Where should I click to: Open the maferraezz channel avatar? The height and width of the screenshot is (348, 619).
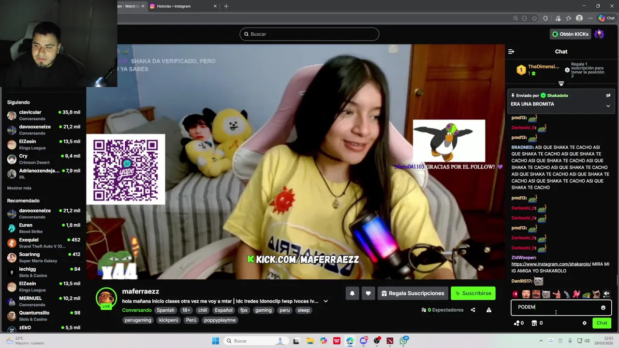106,298
